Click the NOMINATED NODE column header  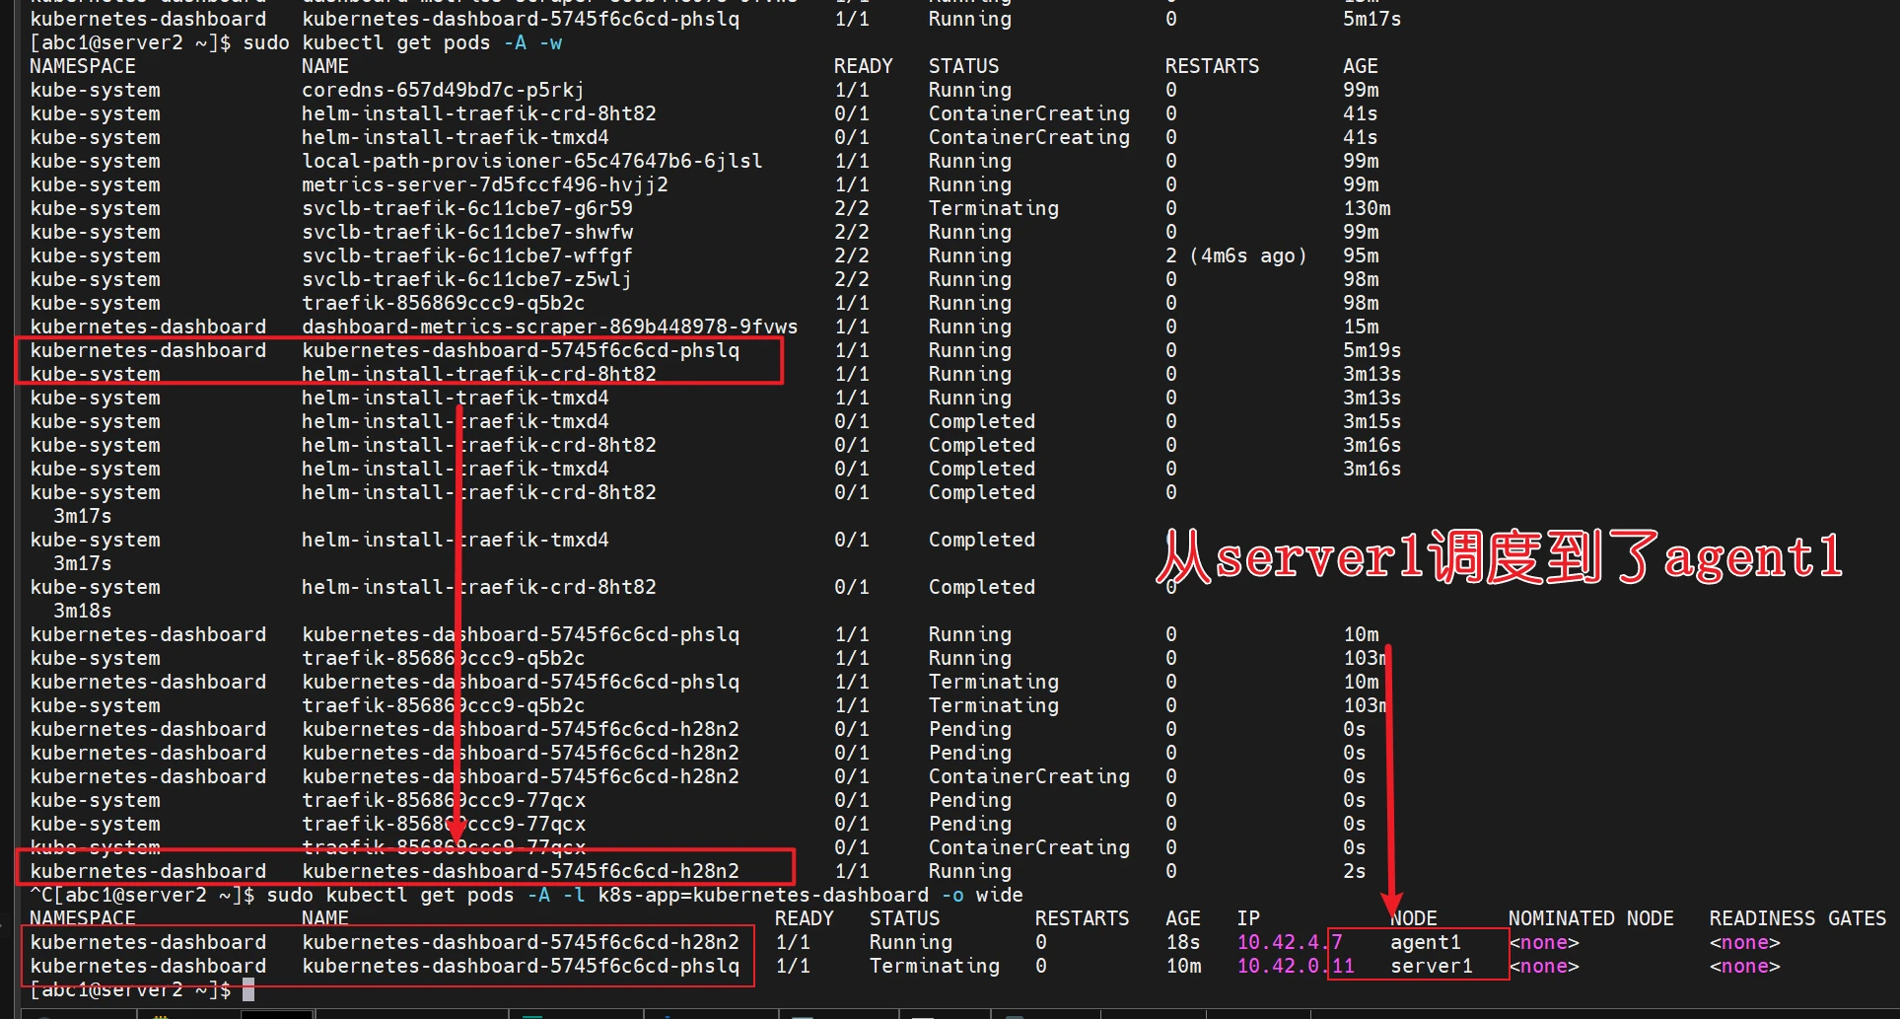[x=1590, y=919]
